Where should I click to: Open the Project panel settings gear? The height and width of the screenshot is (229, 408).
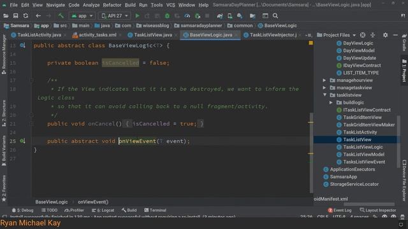(x=385, y=35)
